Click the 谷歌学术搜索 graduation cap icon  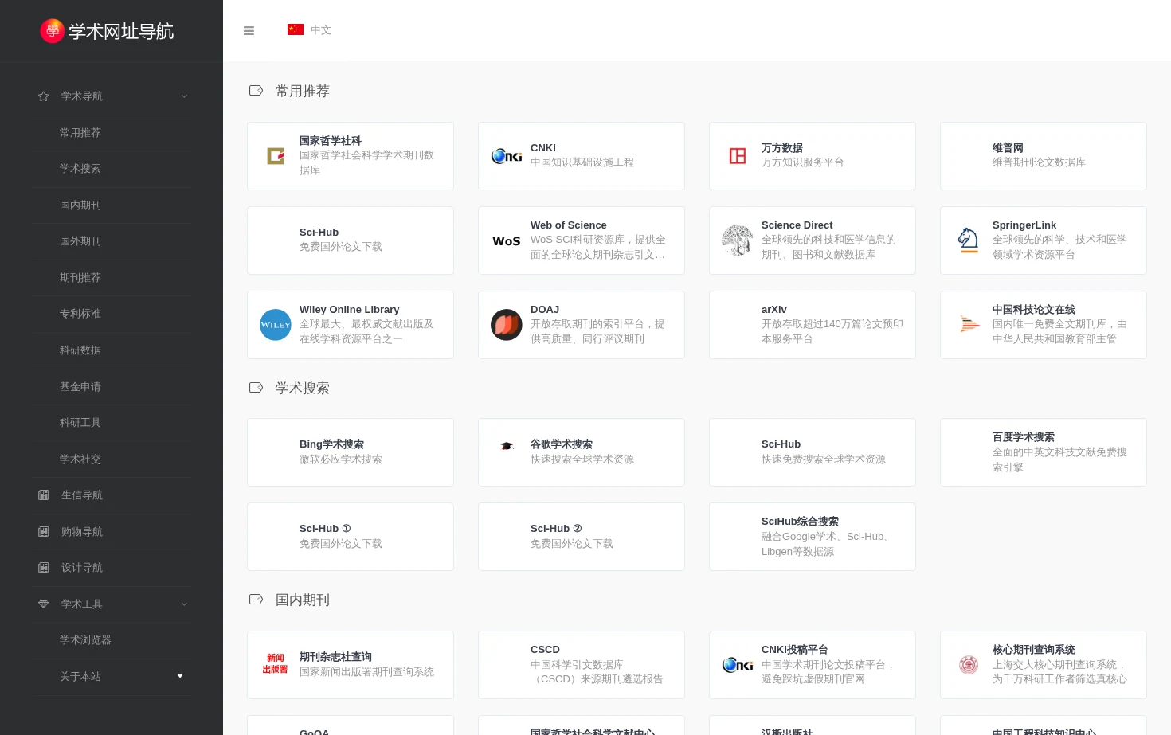(x=507, y=446)
